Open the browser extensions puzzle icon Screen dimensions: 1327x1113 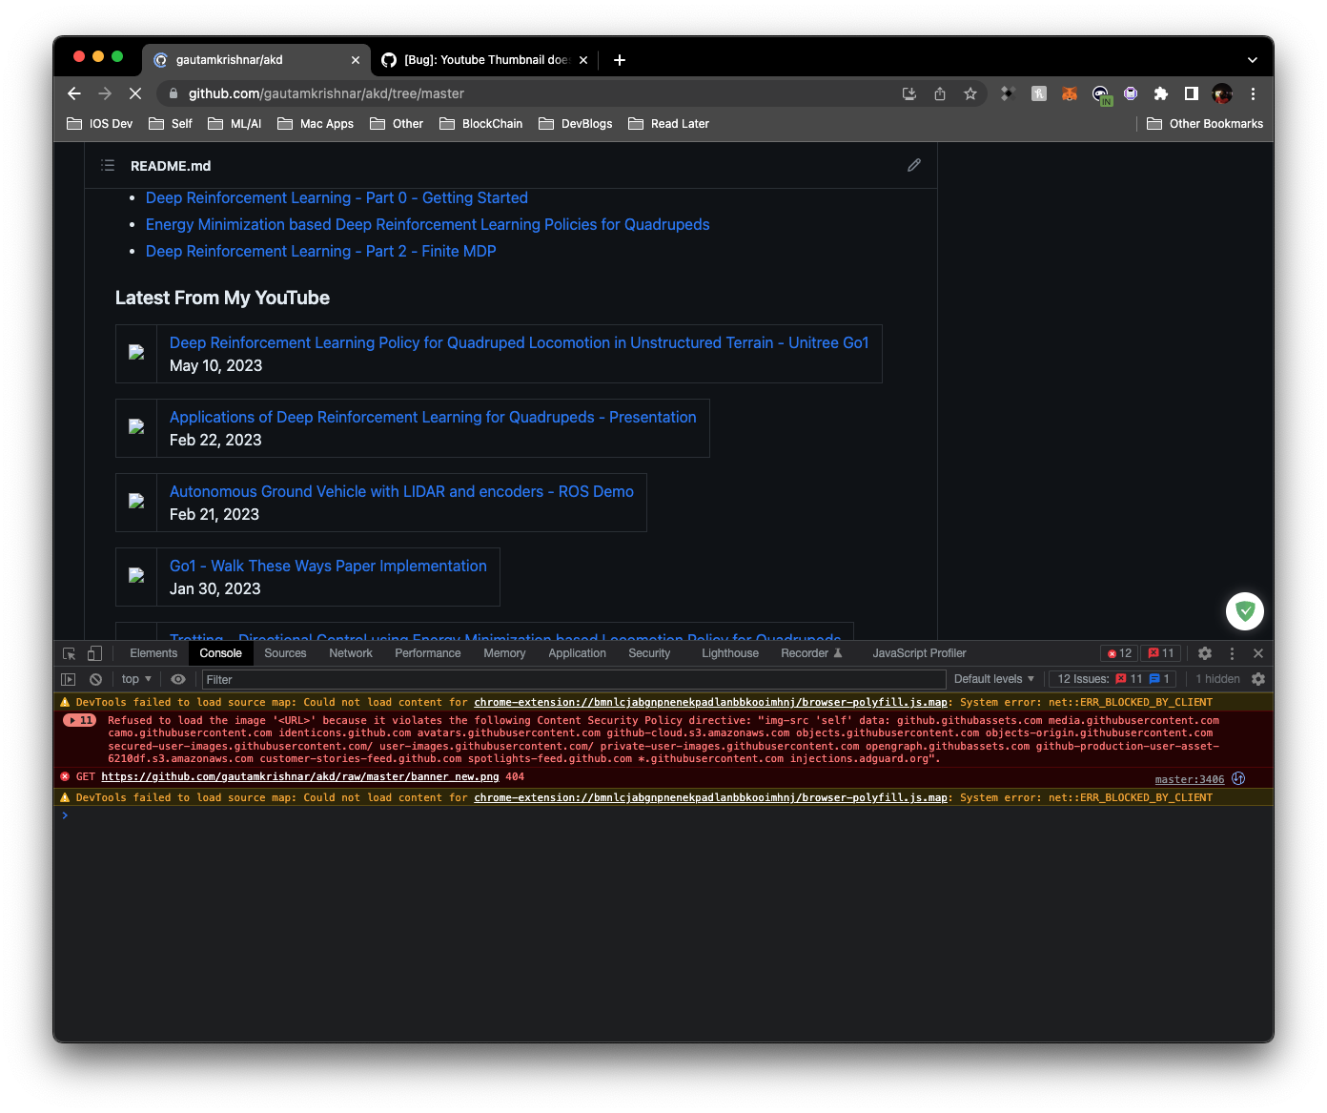click(x=1160, y=93)
